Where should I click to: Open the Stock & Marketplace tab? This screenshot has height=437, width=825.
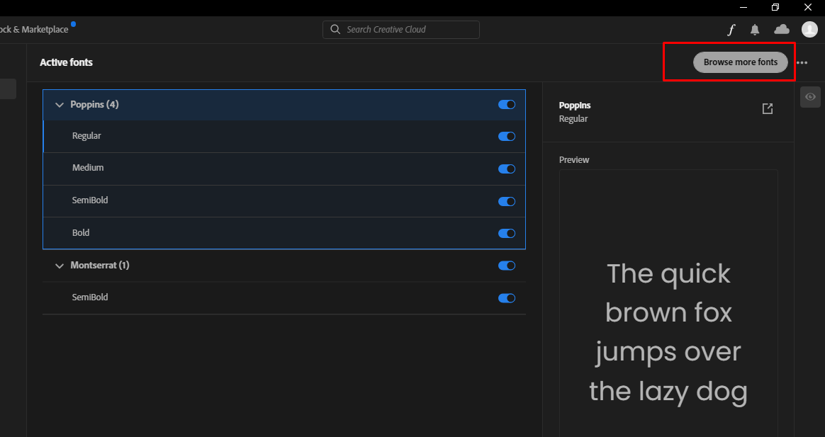pyautogui.click(x=34, y=30)
